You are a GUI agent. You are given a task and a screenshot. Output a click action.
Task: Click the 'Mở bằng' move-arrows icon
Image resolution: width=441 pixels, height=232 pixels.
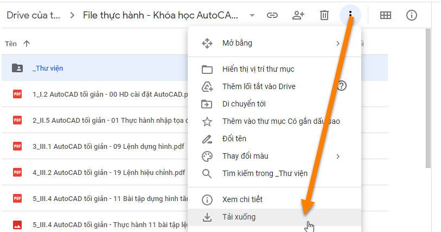(x=207, y=43)
